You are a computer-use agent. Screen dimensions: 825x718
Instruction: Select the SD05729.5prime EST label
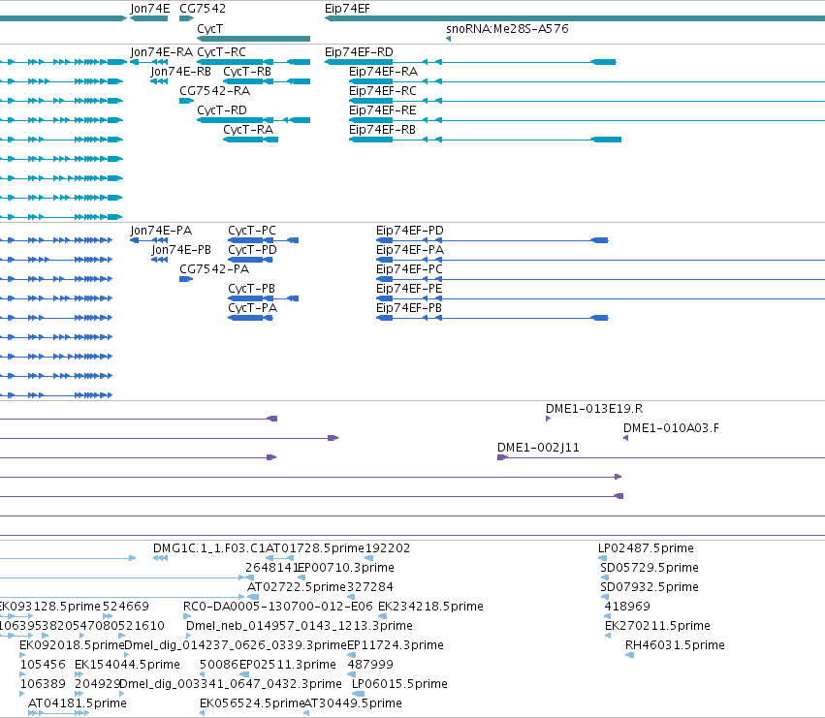coord(650,568)
